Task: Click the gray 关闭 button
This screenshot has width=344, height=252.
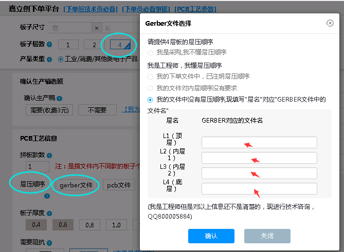Action: pyautogui.click(x=267, y=236)
